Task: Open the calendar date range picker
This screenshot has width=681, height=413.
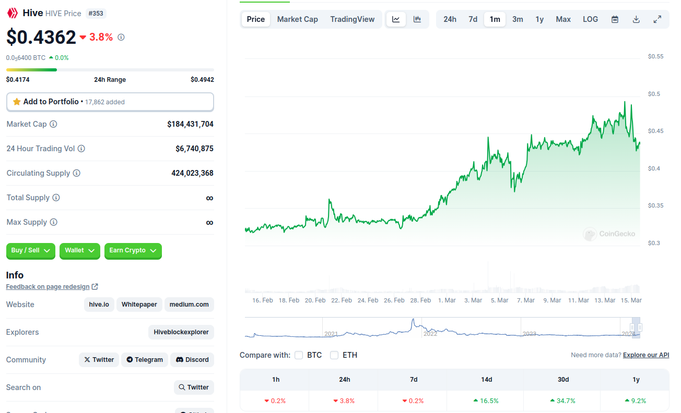Action: click(615, 19)
